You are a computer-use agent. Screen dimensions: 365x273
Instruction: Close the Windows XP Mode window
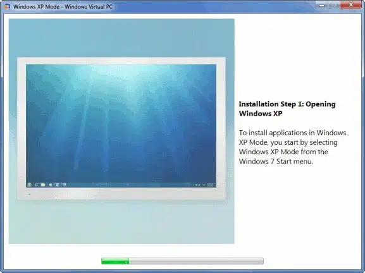(x=351, y=5)
